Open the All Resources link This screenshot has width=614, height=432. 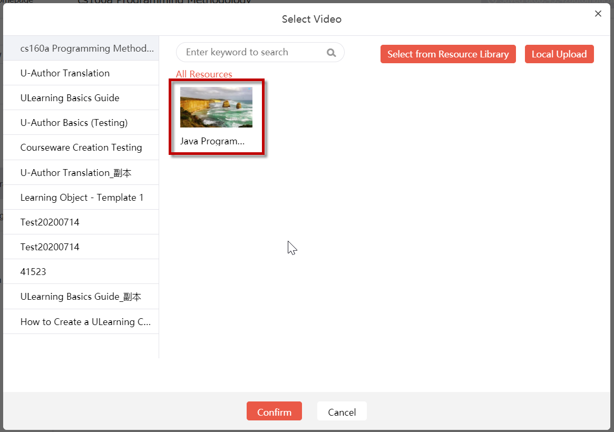pos(204,74)
